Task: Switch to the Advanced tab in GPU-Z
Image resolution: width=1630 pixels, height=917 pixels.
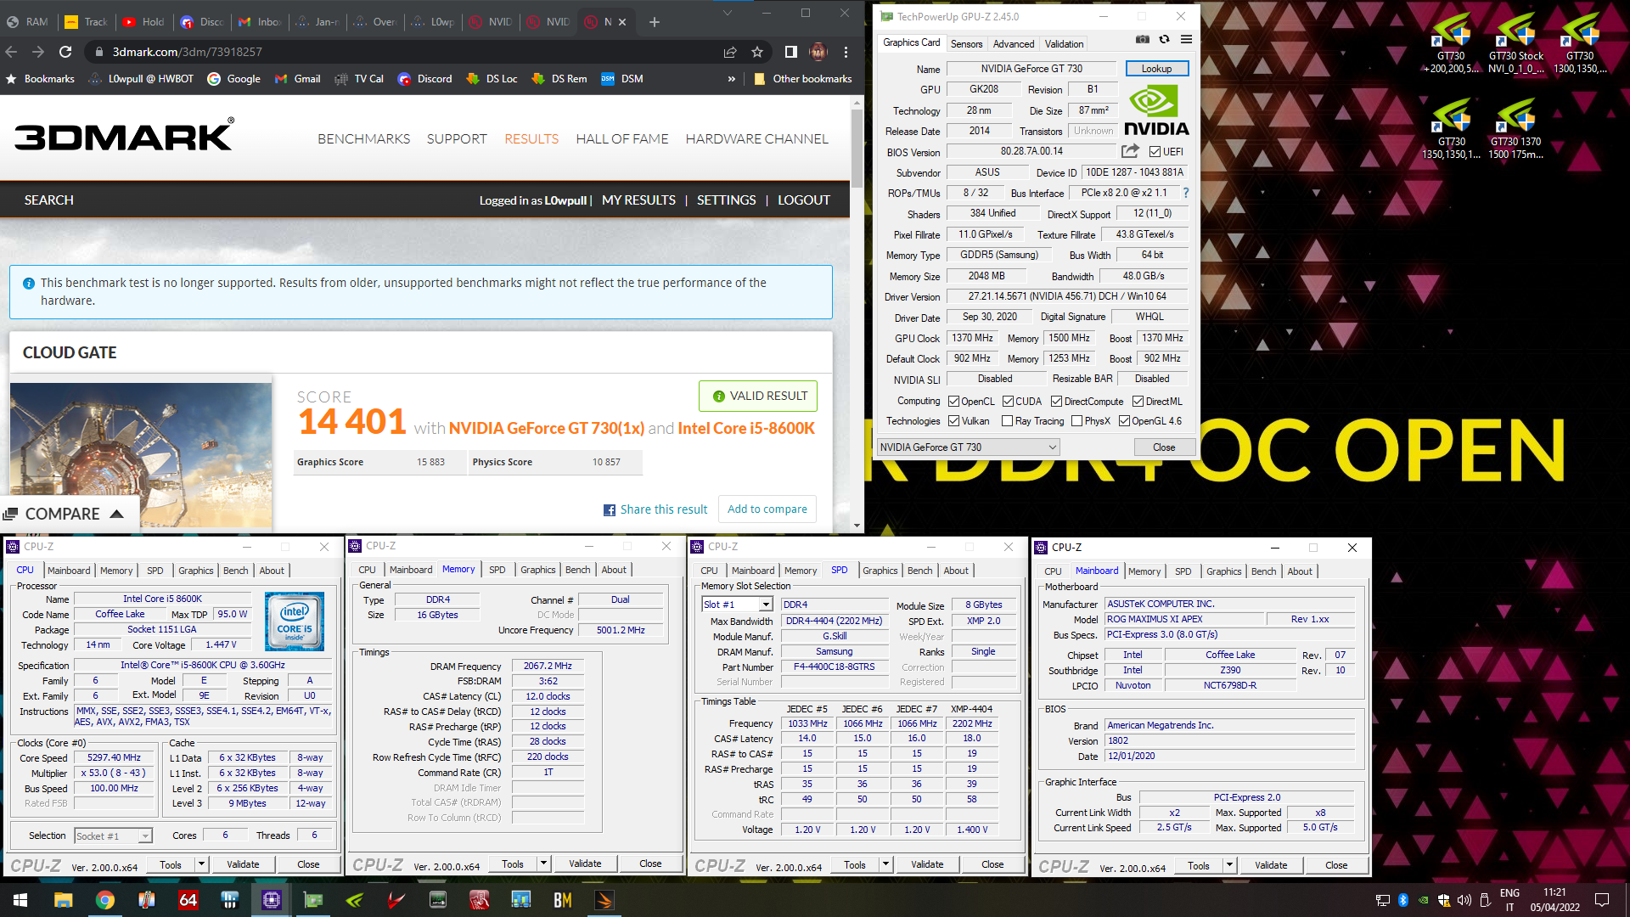Action: pos(1014,44)
